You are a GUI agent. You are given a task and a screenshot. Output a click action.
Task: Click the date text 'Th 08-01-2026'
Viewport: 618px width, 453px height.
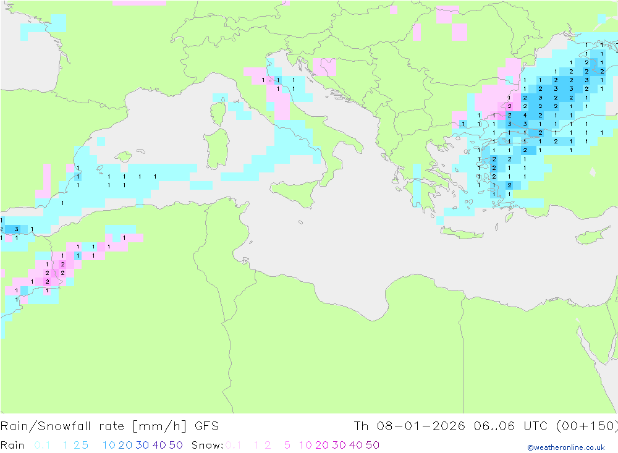(x=410, y=426)
